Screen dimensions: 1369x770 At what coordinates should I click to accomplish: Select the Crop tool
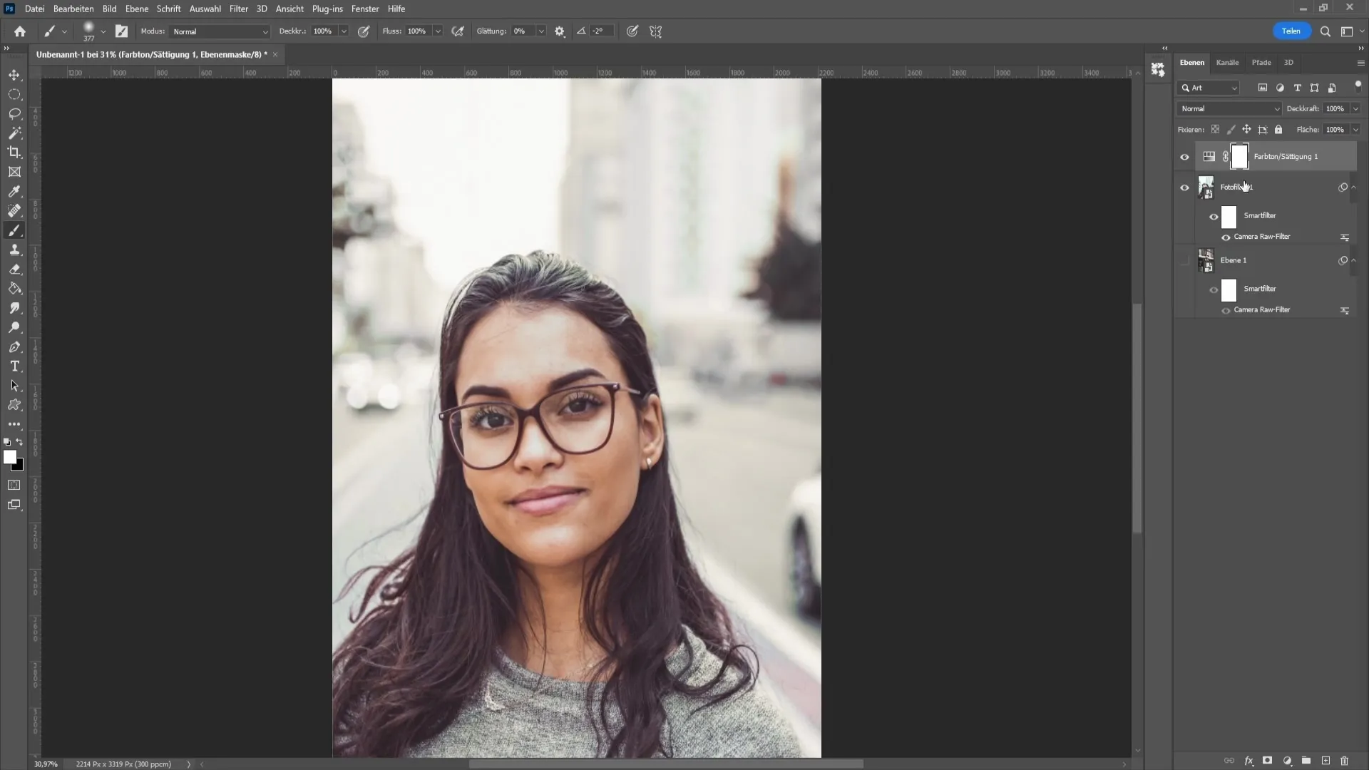click(x=14, y=153)
